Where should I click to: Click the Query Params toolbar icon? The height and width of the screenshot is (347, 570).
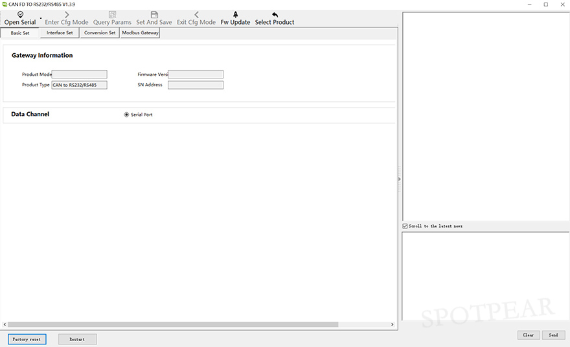112,15
